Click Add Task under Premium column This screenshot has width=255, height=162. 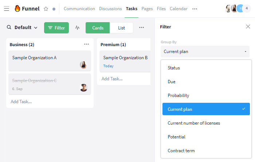[x=112, y=79]
